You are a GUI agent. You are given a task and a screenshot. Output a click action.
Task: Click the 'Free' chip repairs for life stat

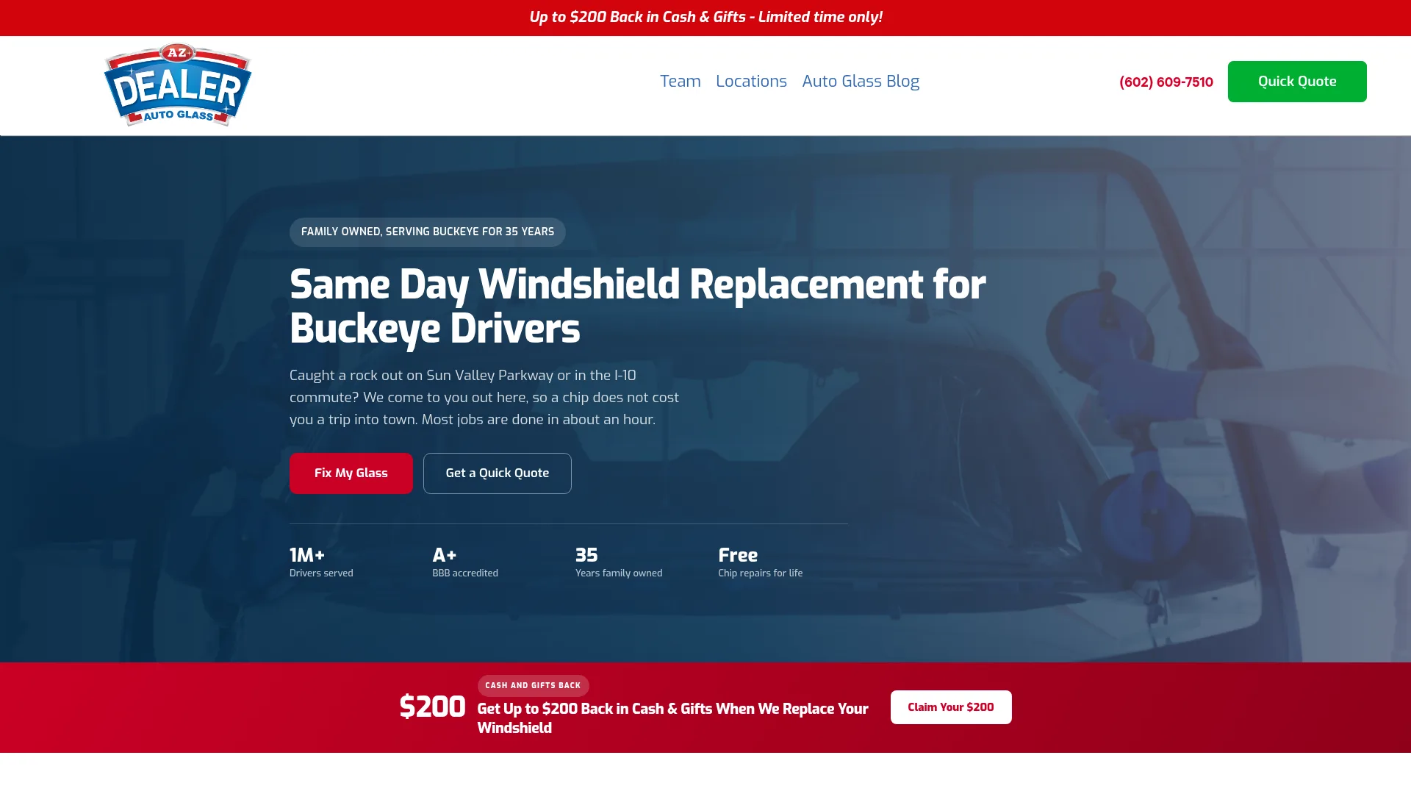point(760,562)
